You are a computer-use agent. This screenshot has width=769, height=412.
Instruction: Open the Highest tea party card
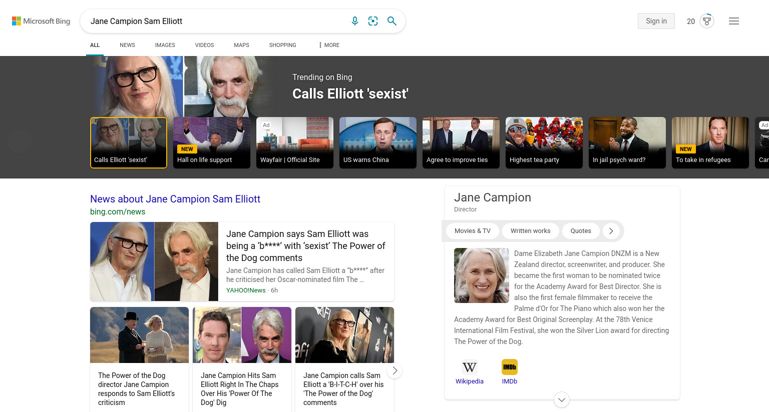(544, 142)
